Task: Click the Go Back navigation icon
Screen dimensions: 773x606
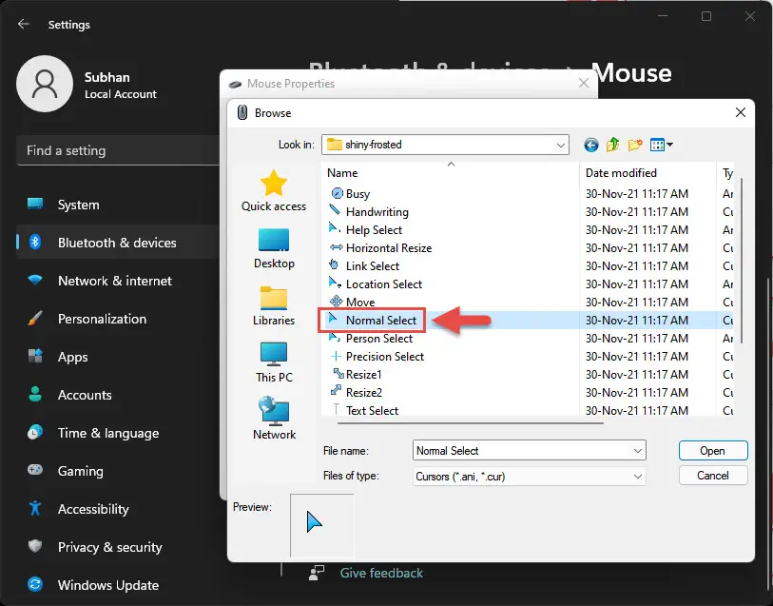Action: tap(590, 145)
